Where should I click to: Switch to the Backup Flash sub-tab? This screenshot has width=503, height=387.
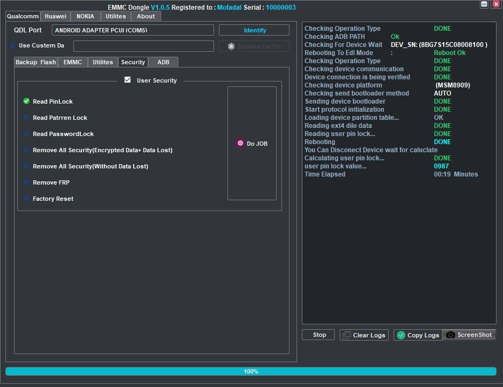point(36,62)
